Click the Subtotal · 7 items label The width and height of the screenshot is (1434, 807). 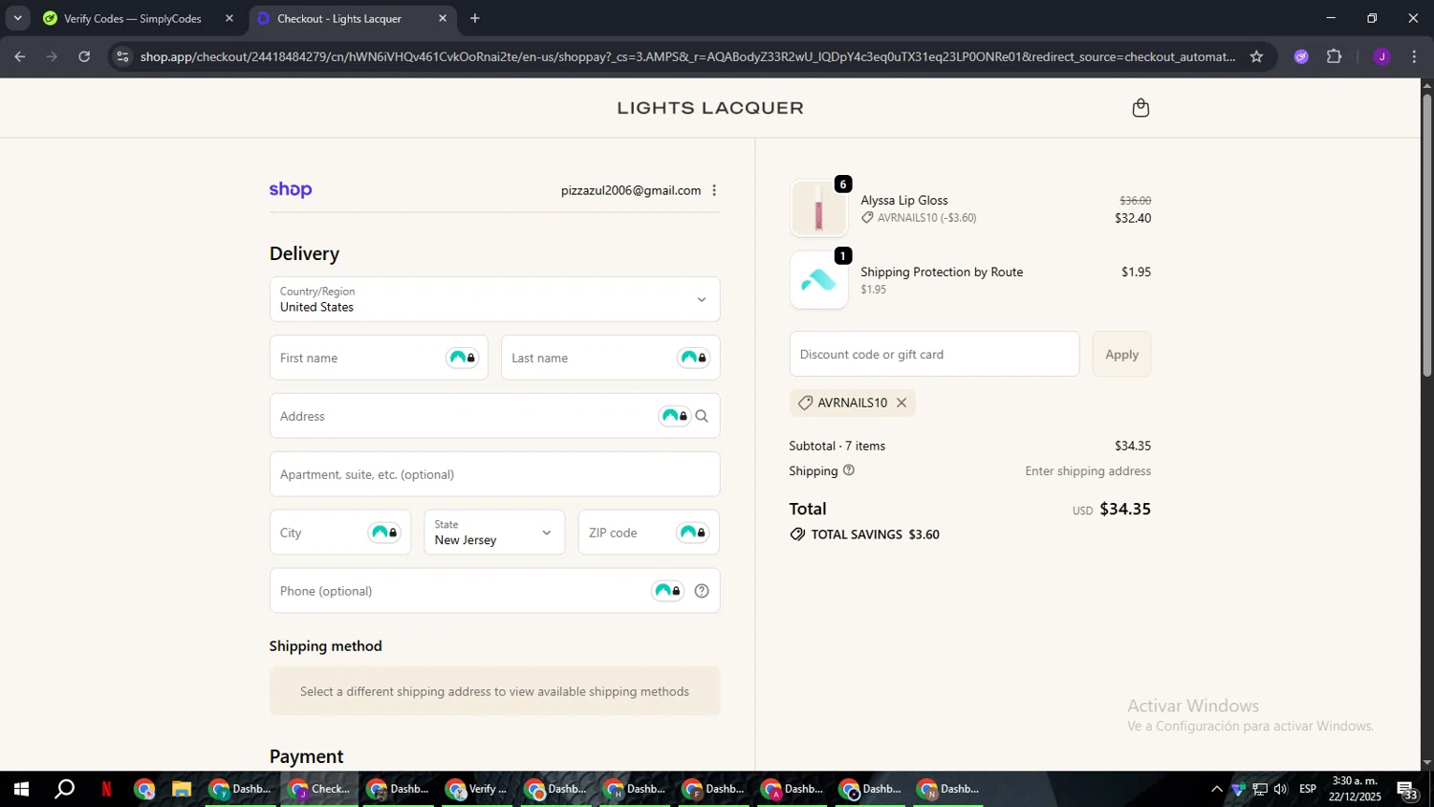(836, 446)
